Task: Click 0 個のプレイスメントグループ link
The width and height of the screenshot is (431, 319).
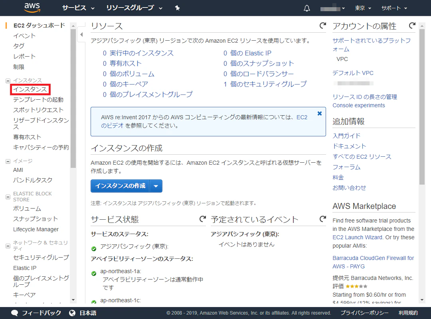Action: (x=148, y=94)
